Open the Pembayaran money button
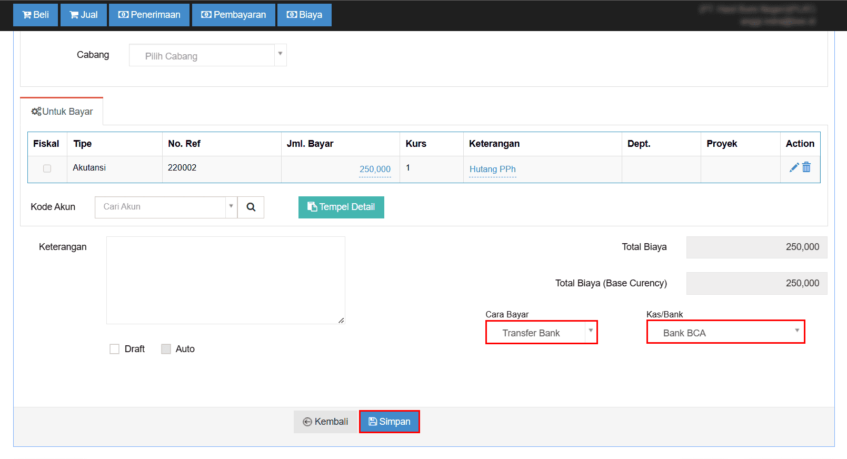The height and width of the screenshot is (459, 847). (234, 15)
